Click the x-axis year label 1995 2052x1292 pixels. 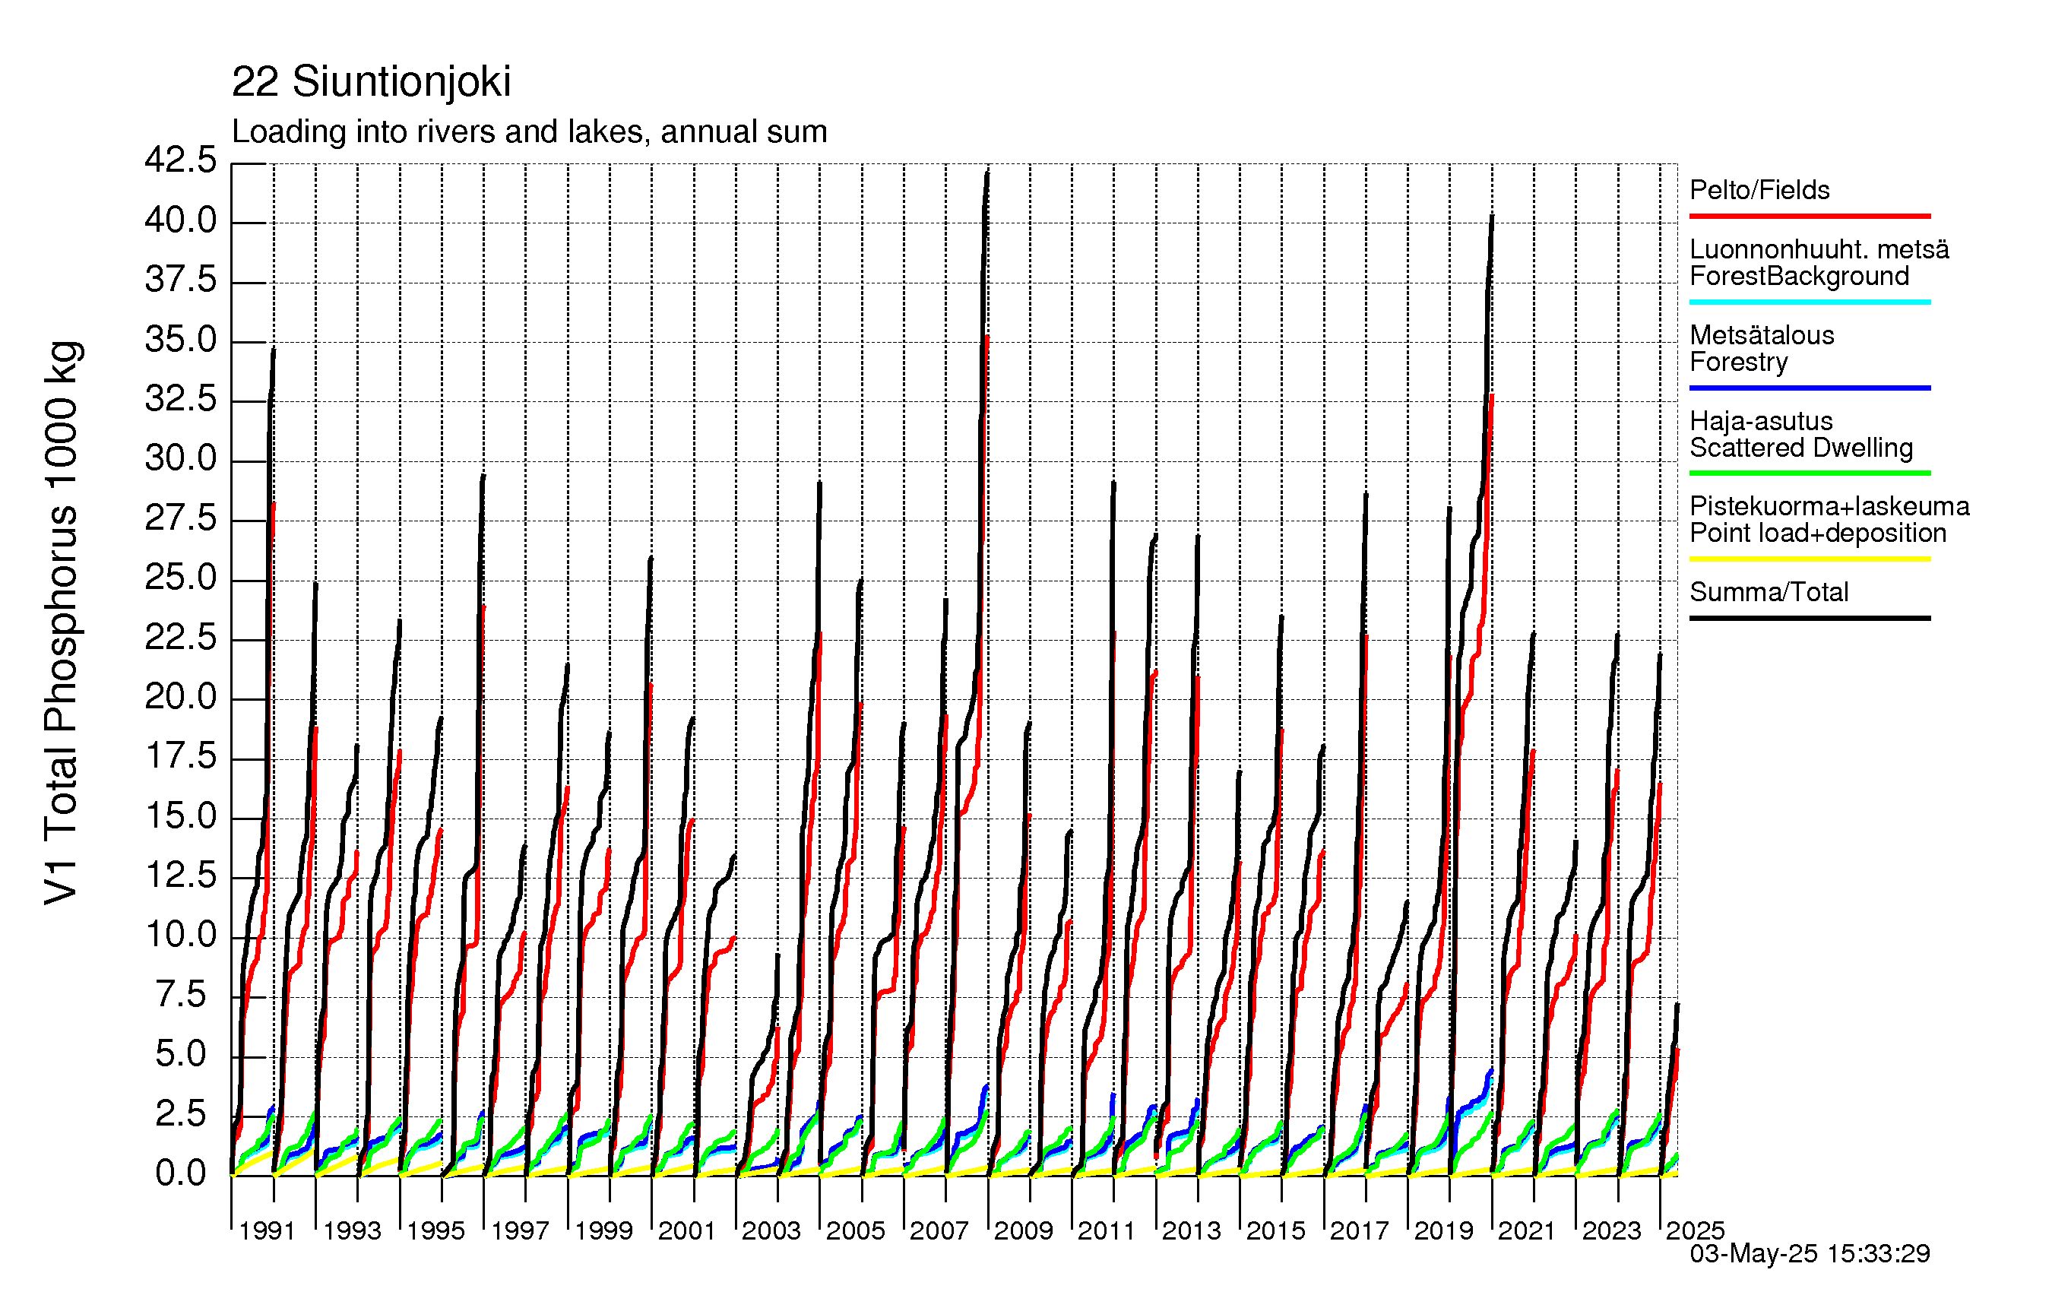pos(435,1230)
